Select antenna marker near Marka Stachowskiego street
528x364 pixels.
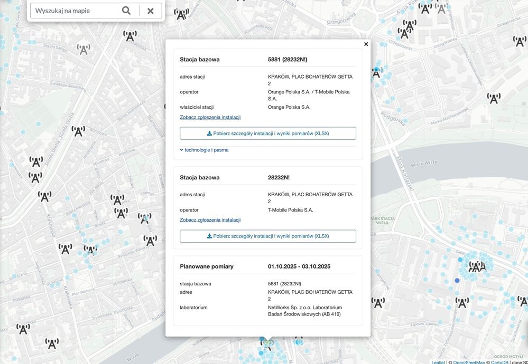494,98
